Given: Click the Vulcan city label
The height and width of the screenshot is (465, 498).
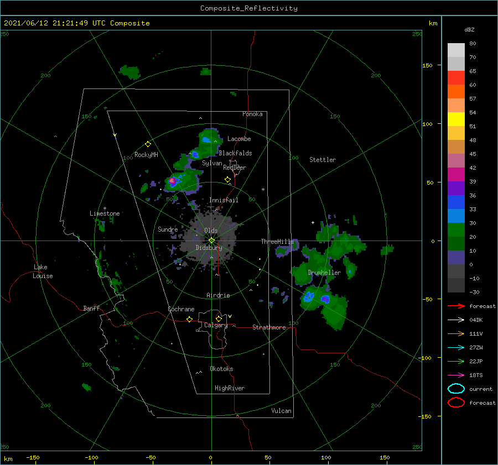Looking at the screenshot, I should click(281, 411).
